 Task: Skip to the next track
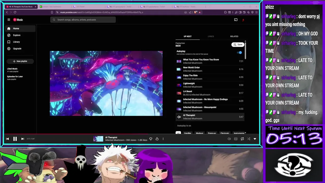point(23,139)
